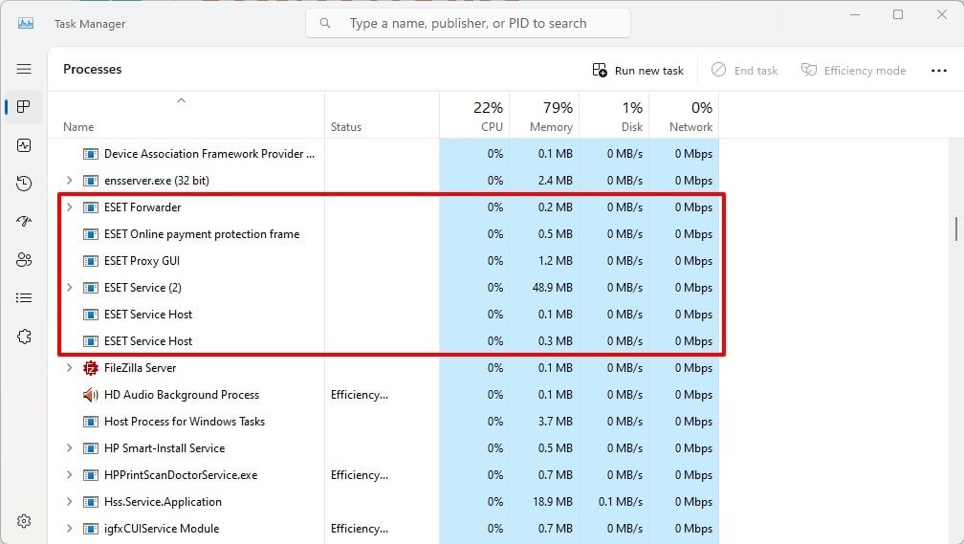Expand the ESET Forwarder process group
The width and height of the screenshot is (964, 544).
[70, 207]
